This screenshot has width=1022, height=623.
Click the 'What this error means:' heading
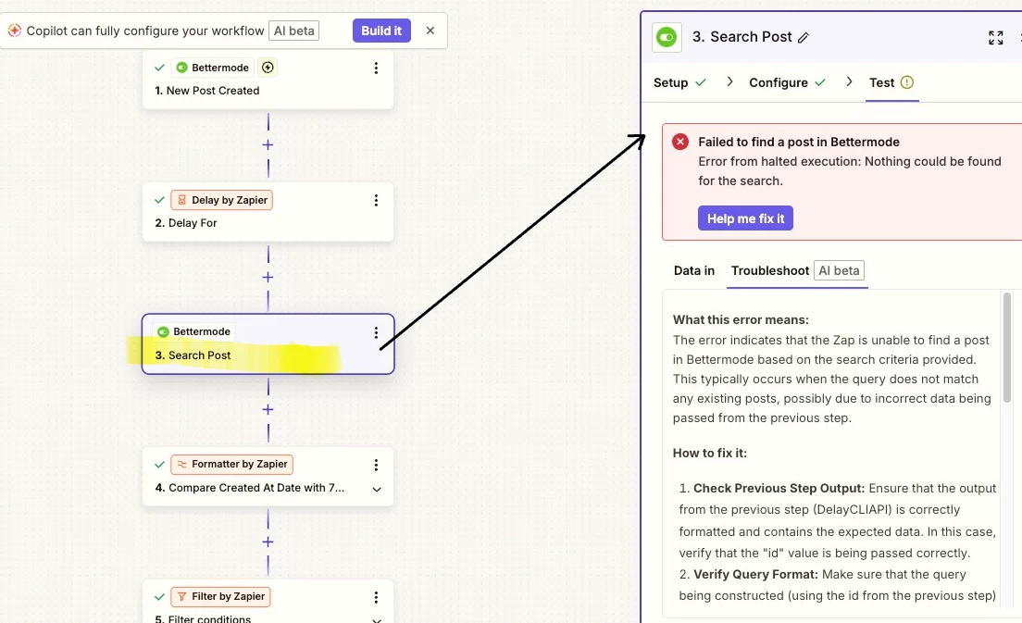coord(741,320)
